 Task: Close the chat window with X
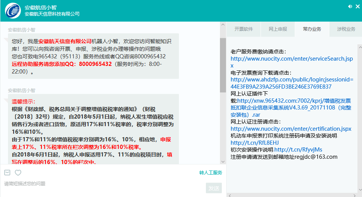coord(357,6)
